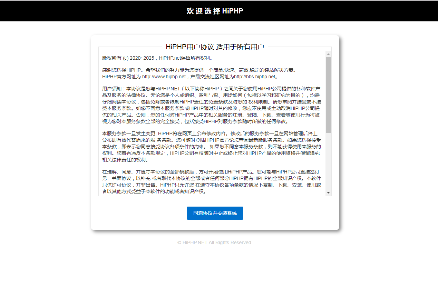Click the HiPHP用户协议 适用于所有用户 heading
The height and width of the screenshot is (298, 438).
215,47
